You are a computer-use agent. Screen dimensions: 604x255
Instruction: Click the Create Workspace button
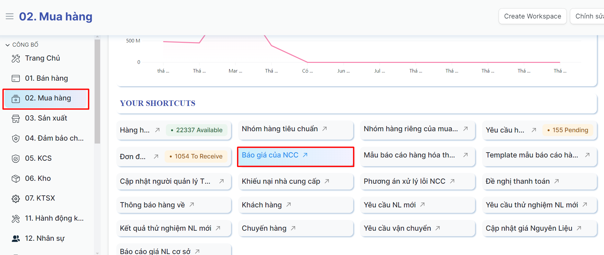[x=532, y=16]
